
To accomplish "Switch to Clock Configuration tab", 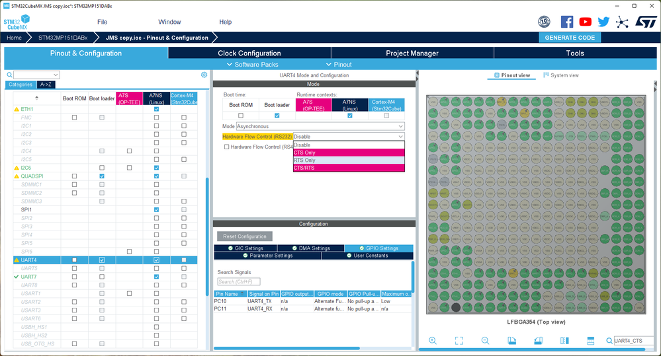I will [x=249, y=53].
